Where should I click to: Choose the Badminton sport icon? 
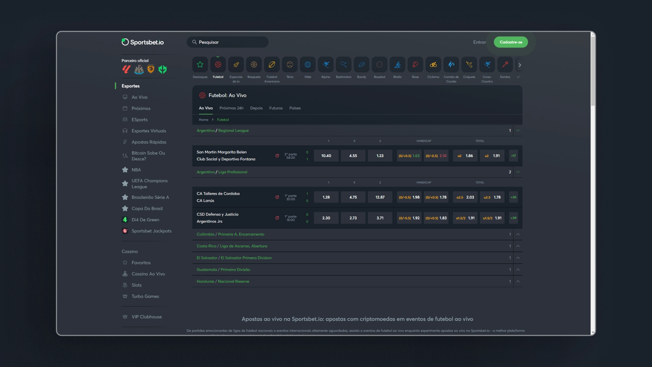(x=344, y=65)
